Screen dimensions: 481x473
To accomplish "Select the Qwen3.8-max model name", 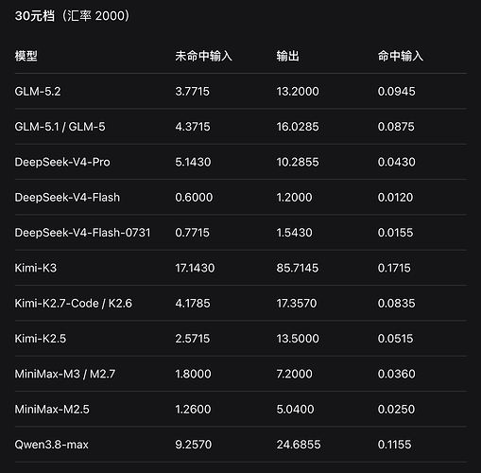I will (x=52, y=445).
